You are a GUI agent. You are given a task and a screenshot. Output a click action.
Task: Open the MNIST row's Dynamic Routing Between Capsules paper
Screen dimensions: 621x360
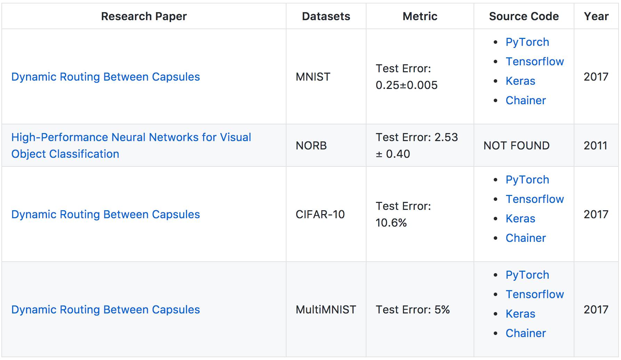(105, 77)
